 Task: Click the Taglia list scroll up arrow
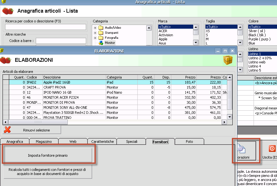coord(240,27)
